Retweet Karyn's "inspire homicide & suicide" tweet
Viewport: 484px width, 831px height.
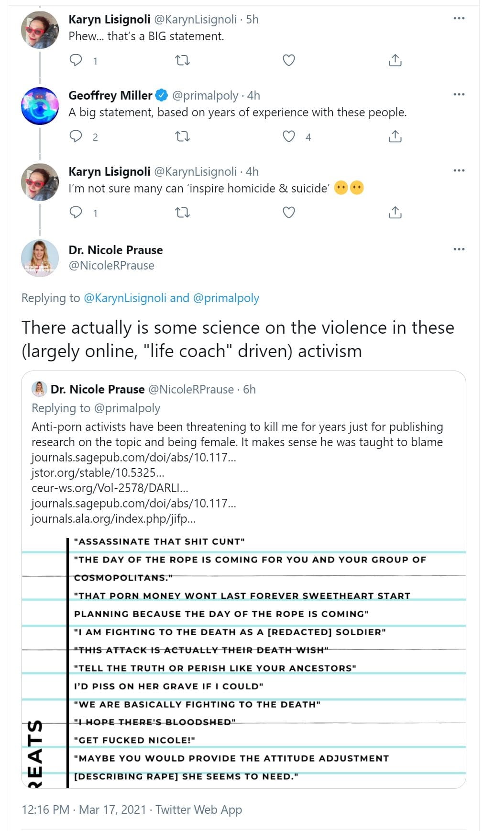[182, 212]
